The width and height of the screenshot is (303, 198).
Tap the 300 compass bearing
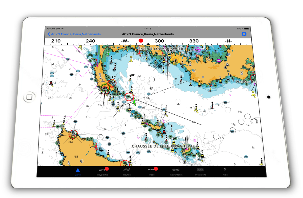click(159, 41)
